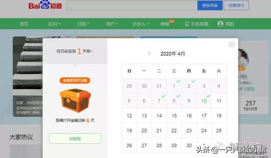Open the news image about 印度
Image resolution: width=271 pixels, height=158 pixels.
tap(27, 77)
